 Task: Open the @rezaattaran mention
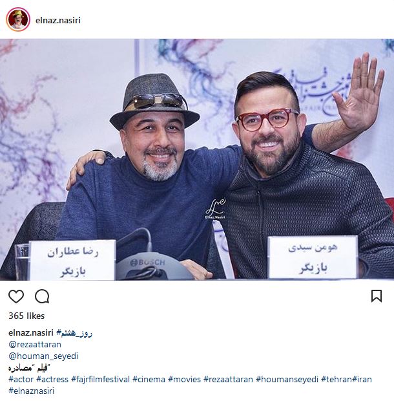pyautogui.click(x=35, y=345)
